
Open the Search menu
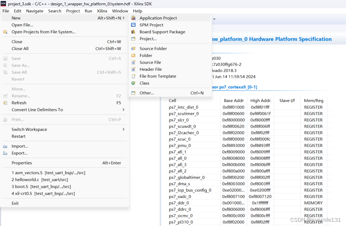(x=55, y=11)
